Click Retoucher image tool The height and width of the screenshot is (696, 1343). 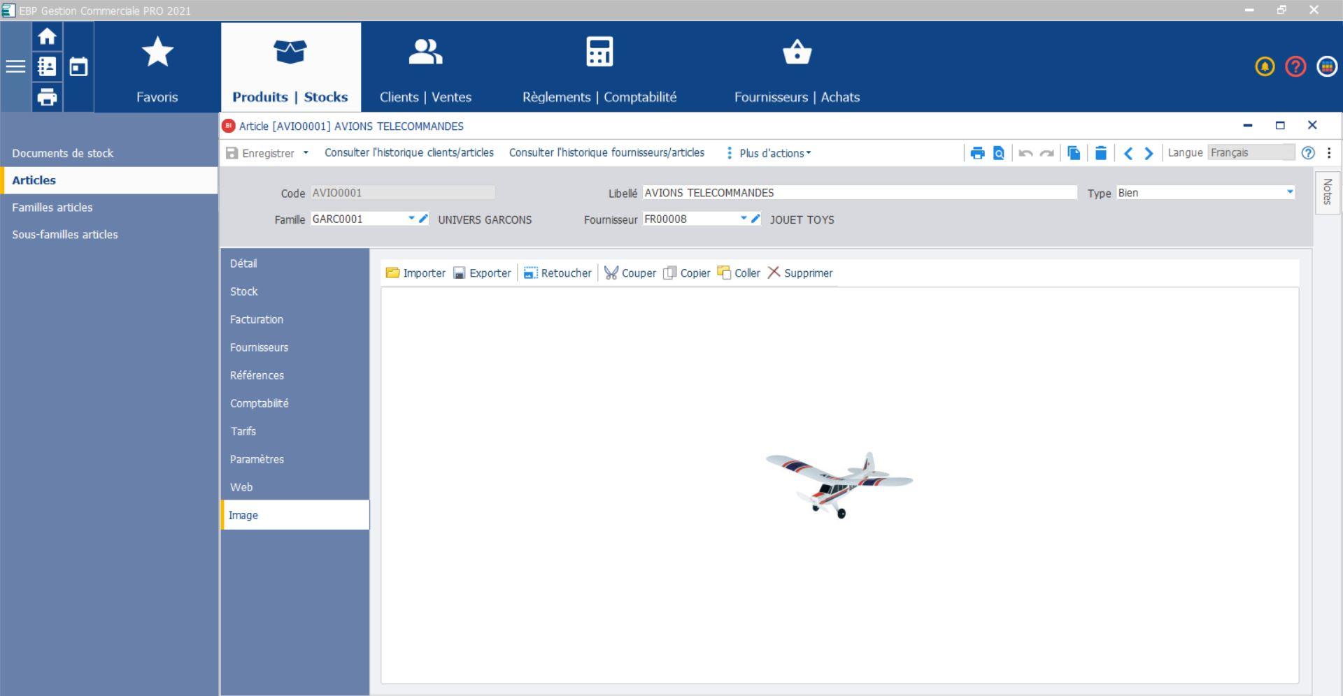557,273
